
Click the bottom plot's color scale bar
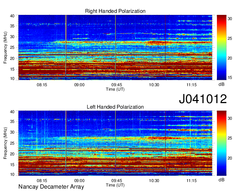[221, 143]
